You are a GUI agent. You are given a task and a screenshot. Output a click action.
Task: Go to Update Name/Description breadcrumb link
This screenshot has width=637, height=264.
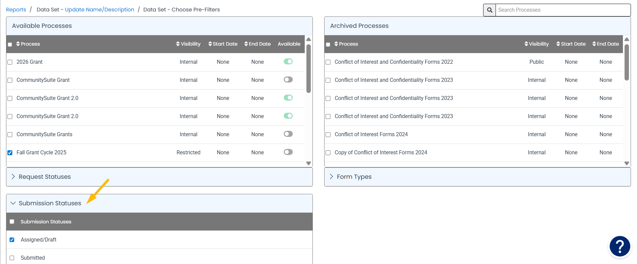[99, 9]
